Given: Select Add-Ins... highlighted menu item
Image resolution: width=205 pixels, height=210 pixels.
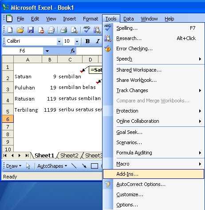Looking at the screenshot, I should click(x=154, y=174).
